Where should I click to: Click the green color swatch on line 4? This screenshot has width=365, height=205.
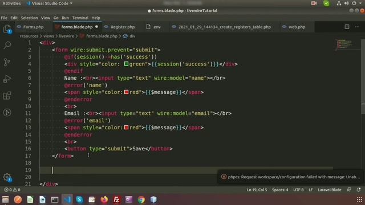pos(126,64)
